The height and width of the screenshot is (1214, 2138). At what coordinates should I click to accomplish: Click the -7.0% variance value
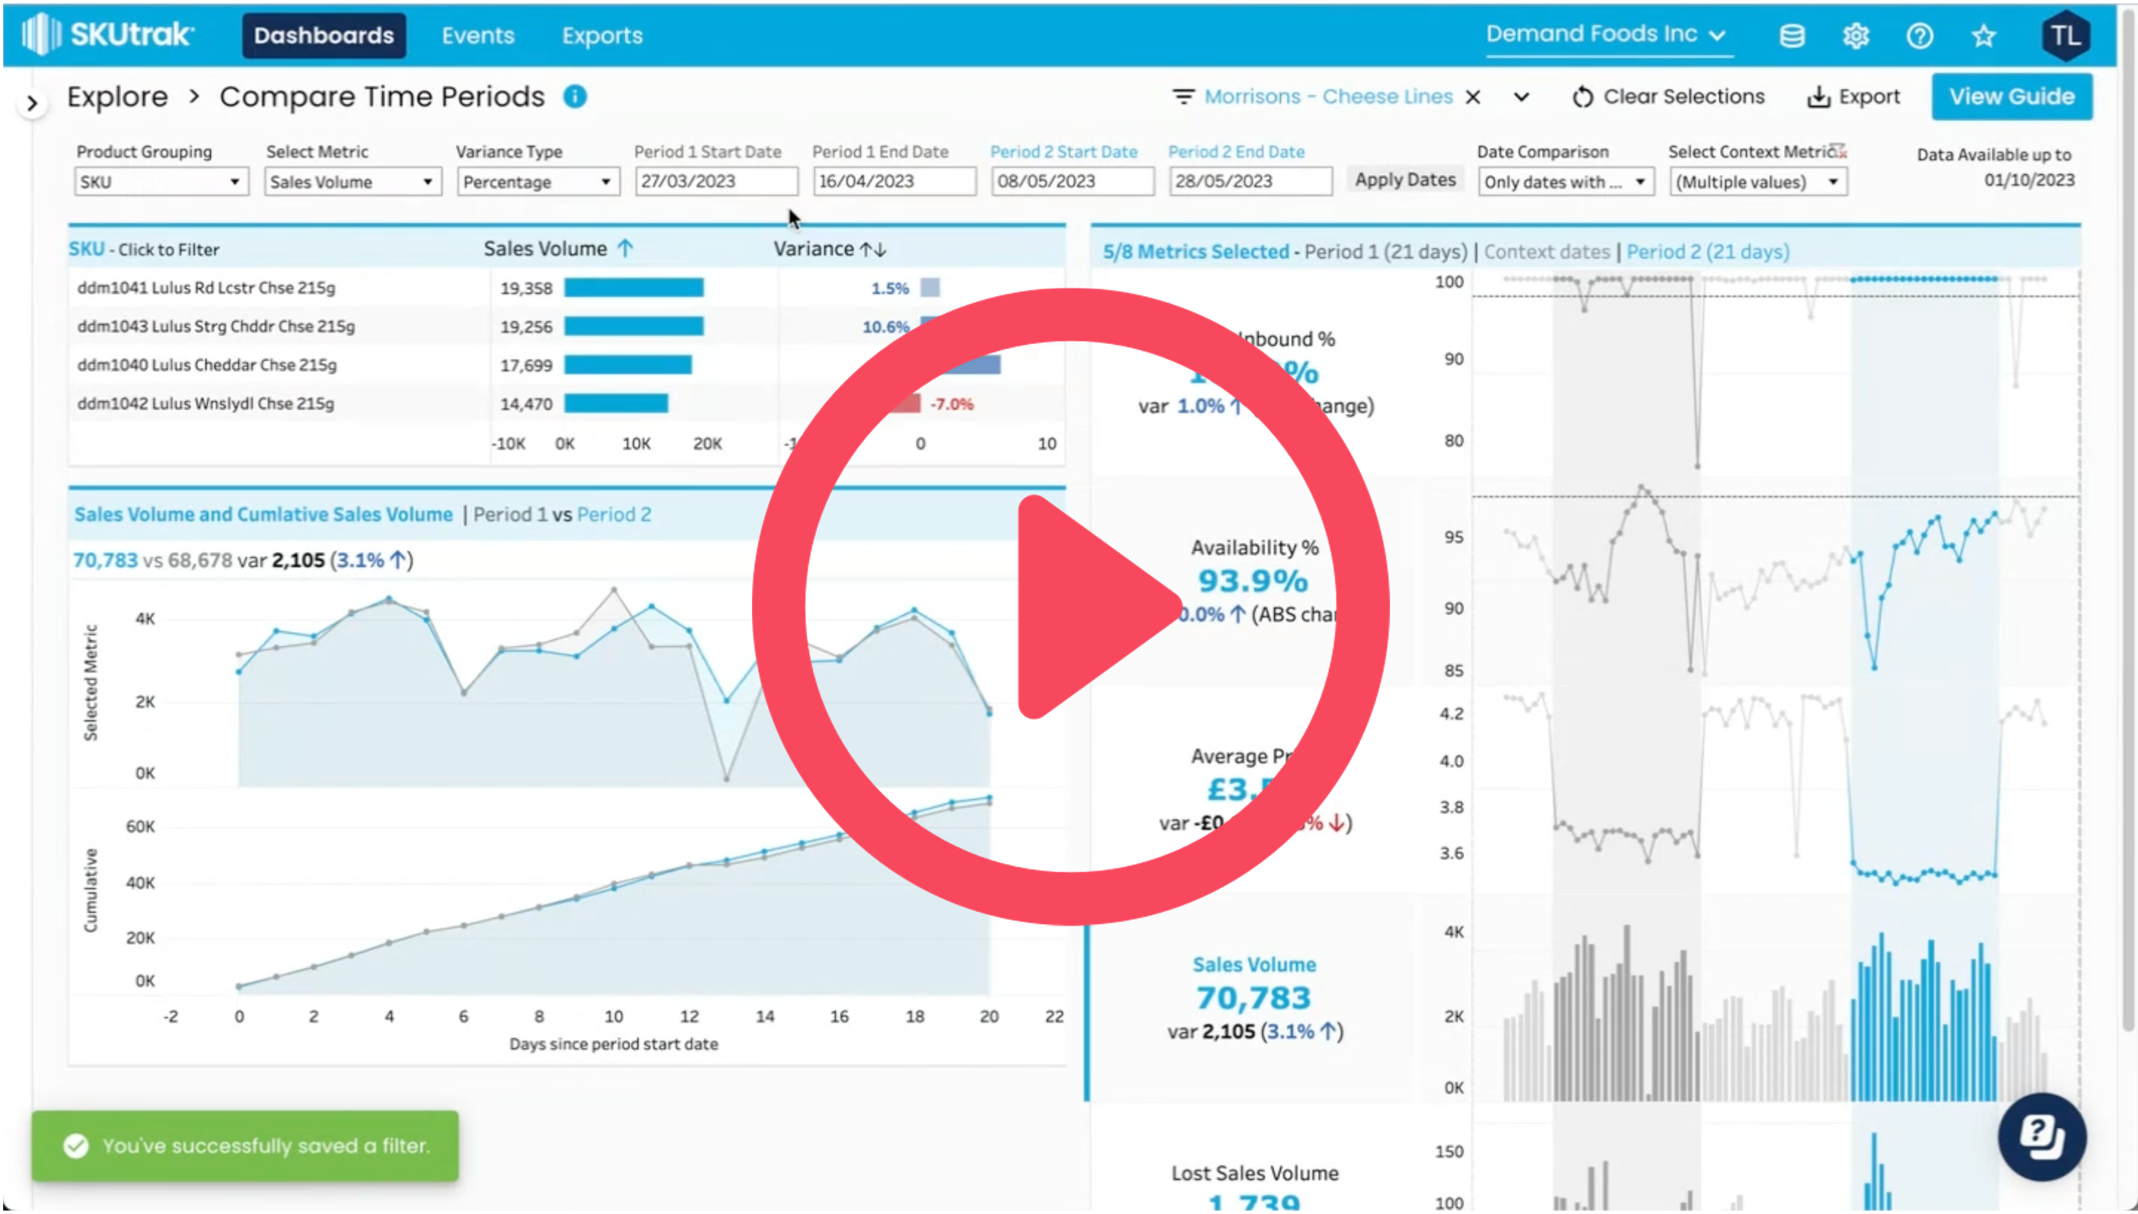pos(952,404)
